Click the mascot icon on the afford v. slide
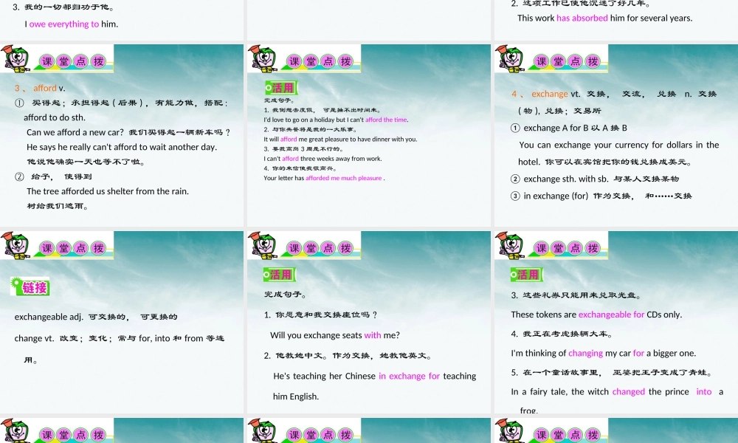The height and width of the screenshot is (443, 738). pyautogui.click(x=15, y=59)
